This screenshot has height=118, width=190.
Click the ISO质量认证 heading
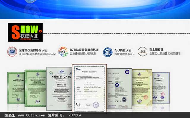[123, 50]
